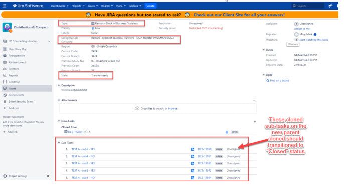344x190 pixels.
Task: Click OPEN status badge for DCS-15951
Action: coord(219,156)
